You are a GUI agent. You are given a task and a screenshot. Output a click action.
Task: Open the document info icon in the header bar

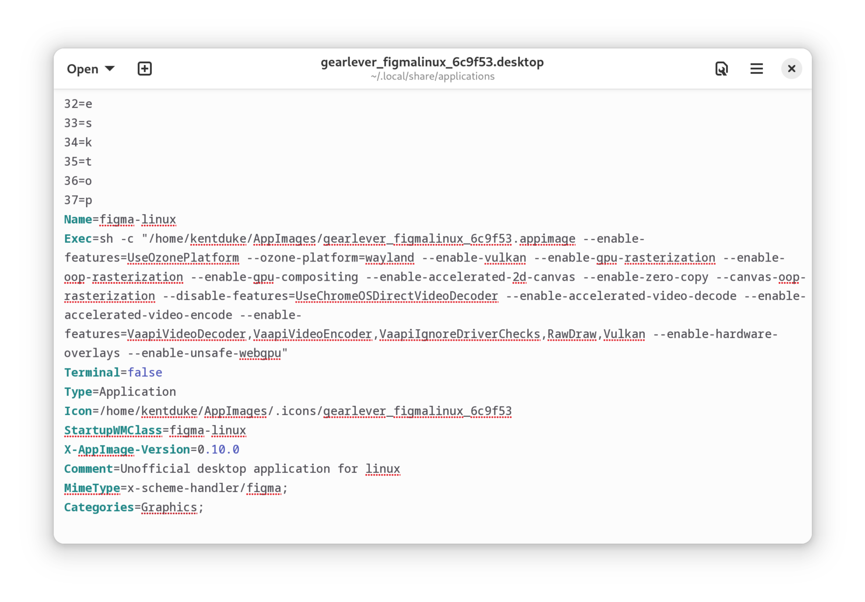click(x=721, y=69)
